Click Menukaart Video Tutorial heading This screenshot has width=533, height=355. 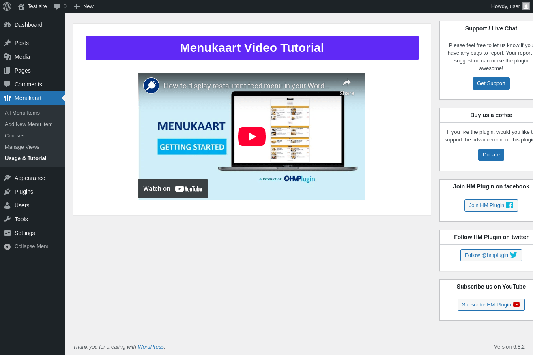(252, 48)
